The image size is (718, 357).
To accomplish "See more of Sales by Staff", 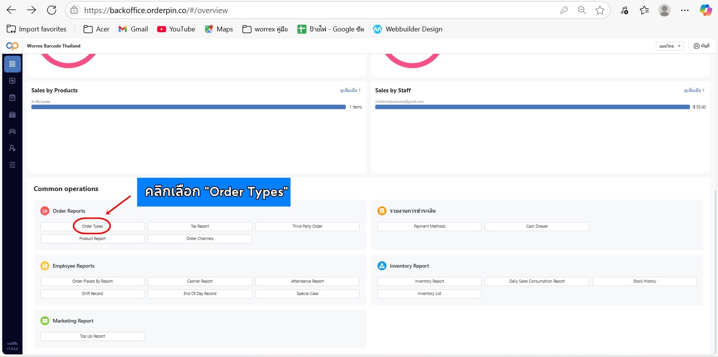I will (694, 90).
